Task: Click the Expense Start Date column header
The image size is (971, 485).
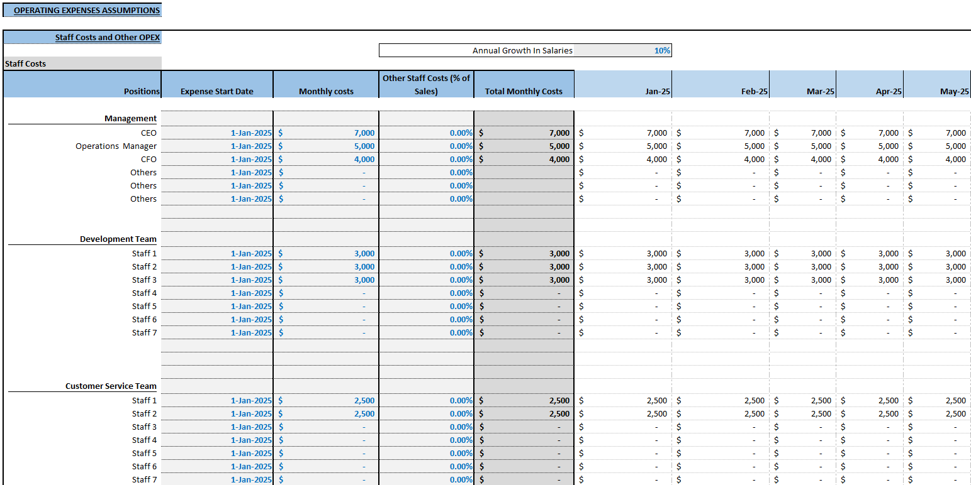Action: pyautogui.click(x=217, y=84)
